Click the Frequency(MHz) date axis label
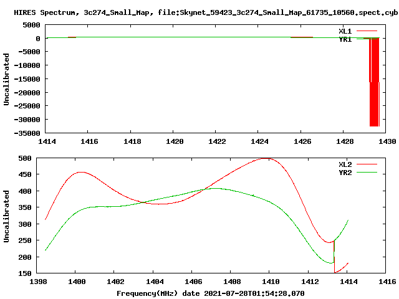 pos(211,293)
